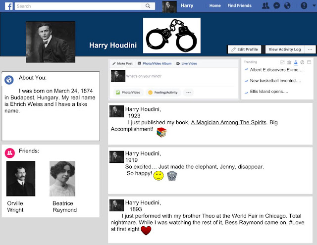The width and height of the screenshot is (317, 245).
Task: Select the Live Video tab
Action: 187,63
